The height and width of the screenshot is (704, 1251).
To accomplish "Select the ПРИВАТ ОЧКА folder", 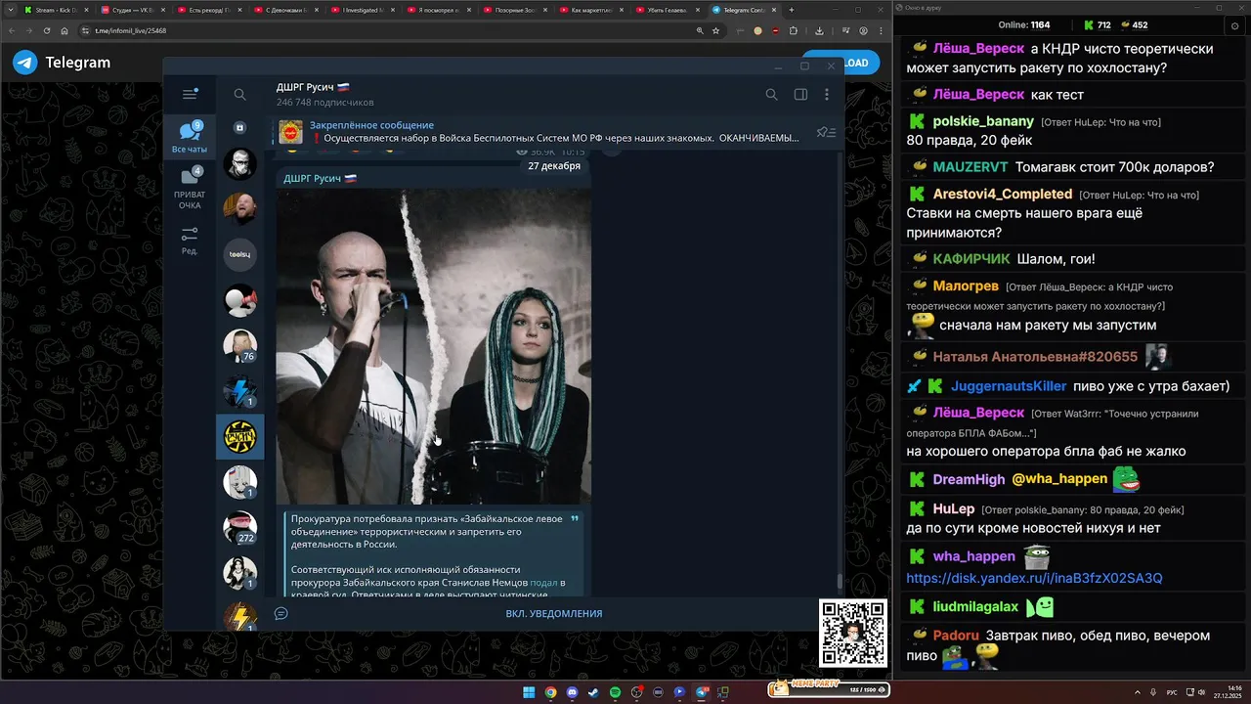I will (190, 188).
